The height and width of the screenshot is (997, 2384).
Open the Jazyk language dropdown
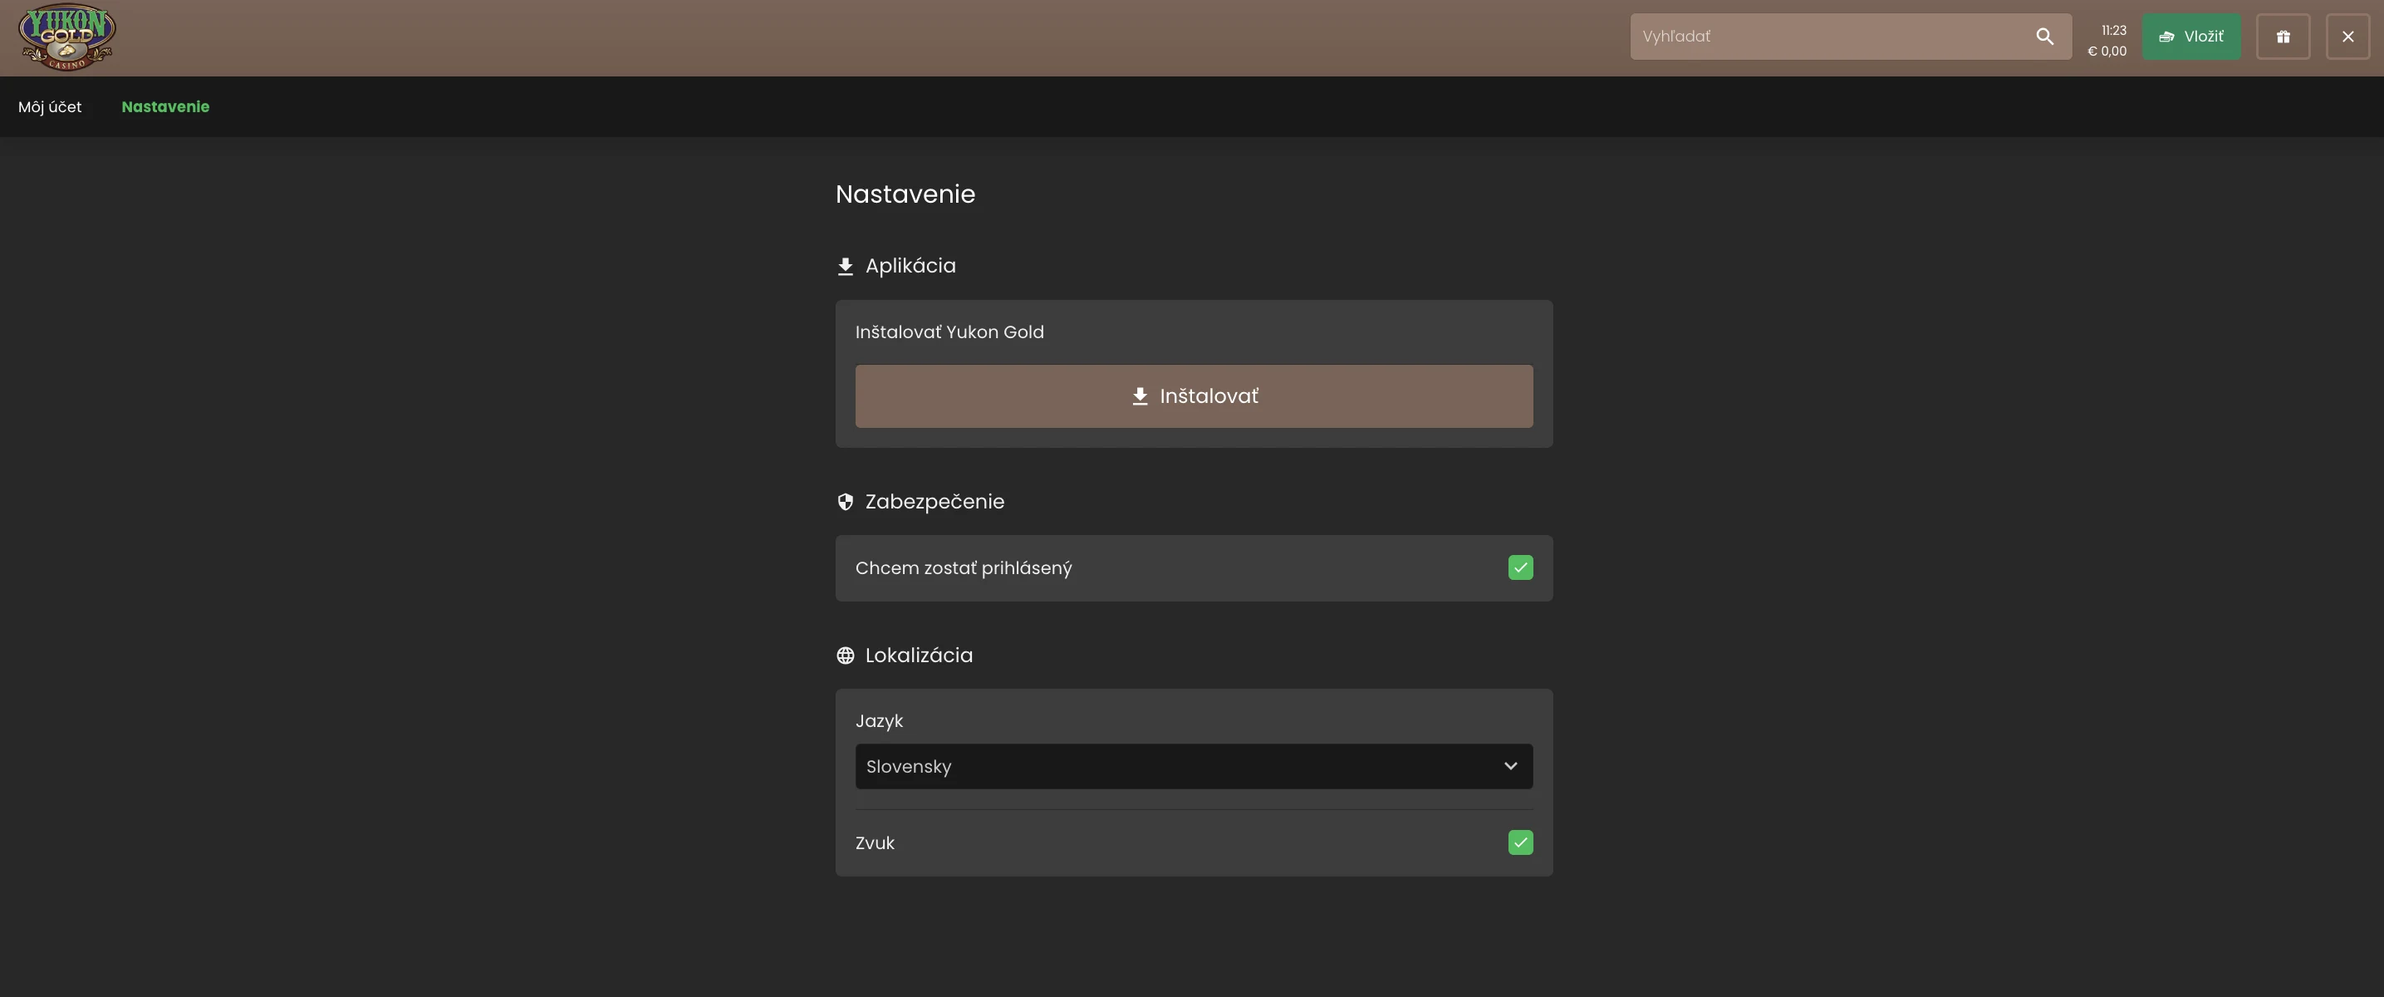point(1194,767)
